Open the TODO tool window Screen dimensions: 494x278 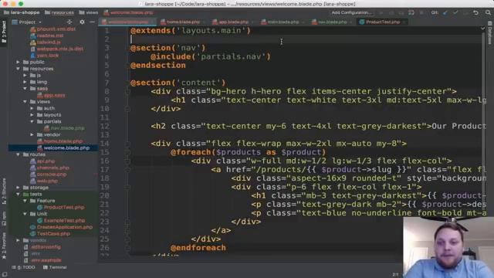coord(24,267)
